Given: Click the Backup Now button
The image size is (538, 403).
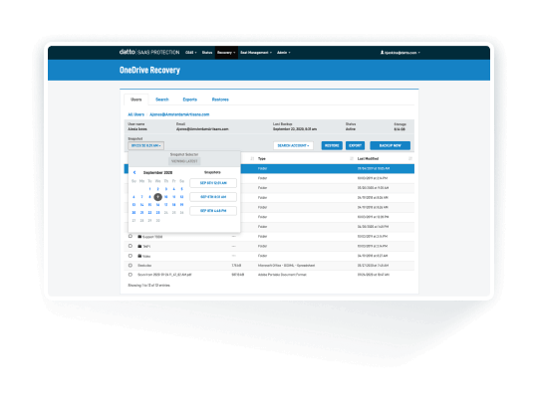Looking at the screenshot, I should [391, 145].
